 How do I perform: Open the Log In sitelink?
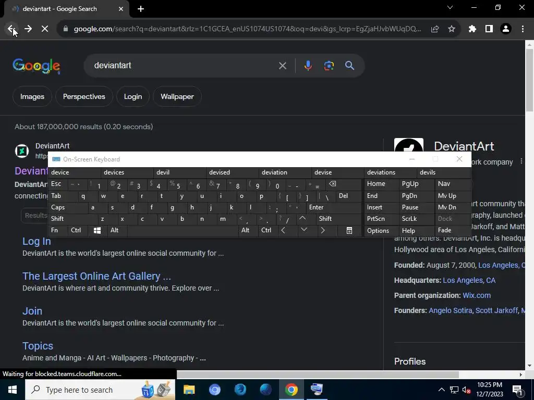(x=37, y=242)
